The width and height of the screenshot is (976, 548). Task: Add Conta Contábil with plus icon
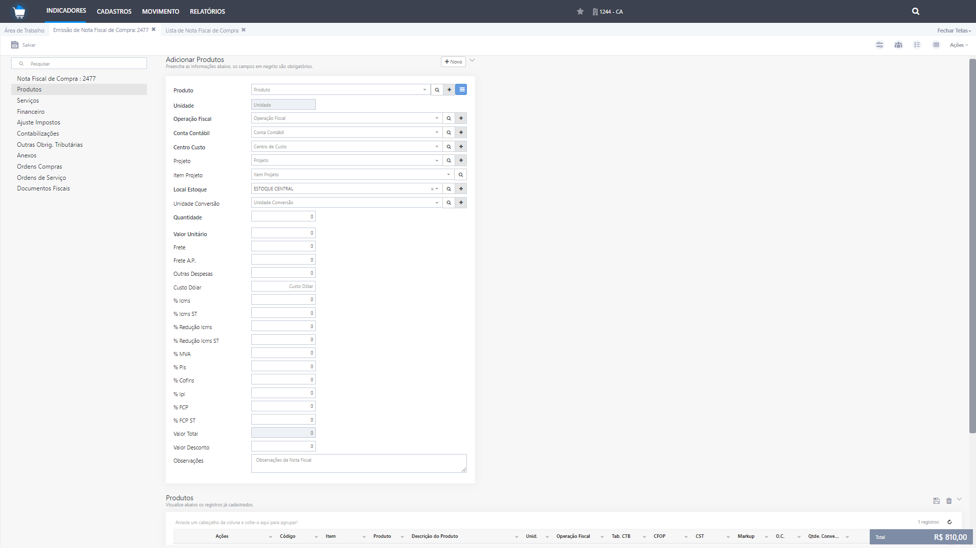point(461,133)
